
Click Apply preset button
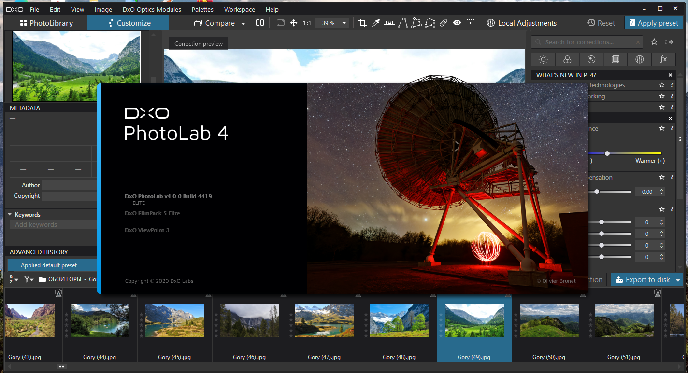click(x=653, y=23)
